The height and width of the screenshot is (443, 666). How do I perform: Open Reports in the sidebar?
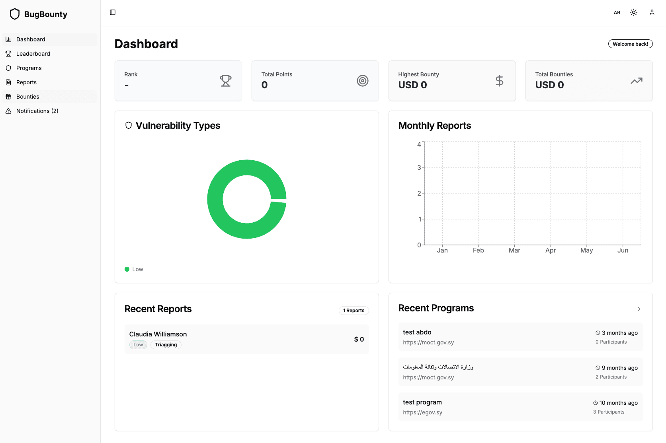49,82
